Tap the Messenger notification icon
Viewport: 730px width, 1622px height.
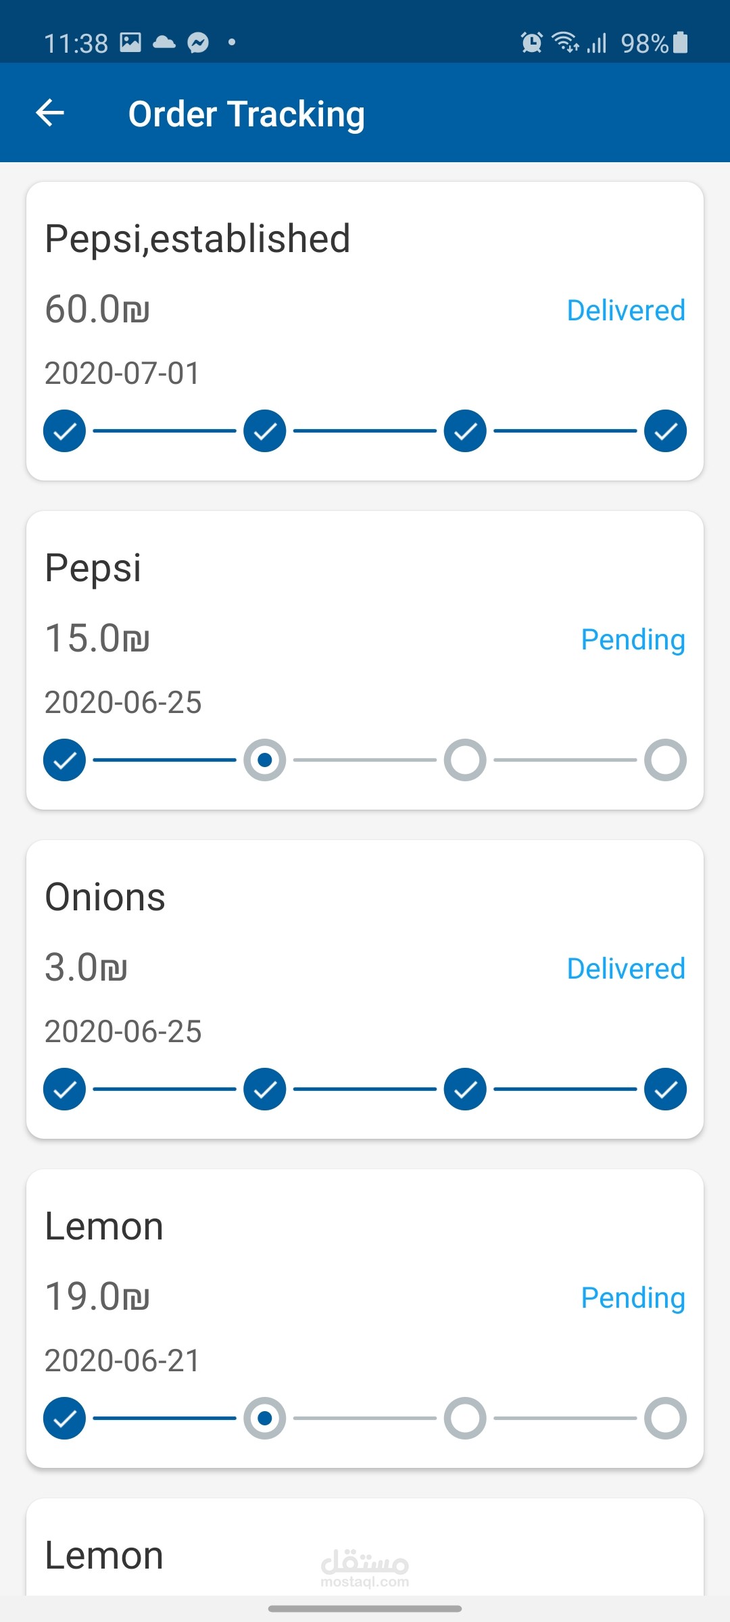coord(198,43)
